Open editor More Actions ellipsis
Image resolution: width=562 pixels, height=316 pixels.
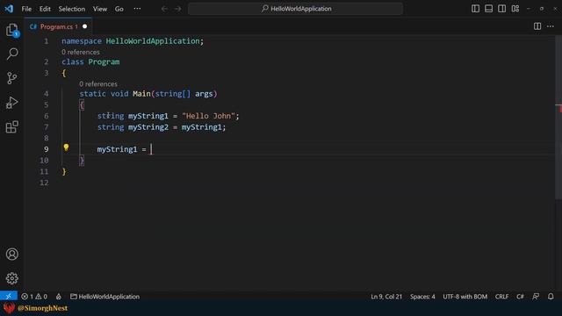pyautogui.click(x=551, y=26)
